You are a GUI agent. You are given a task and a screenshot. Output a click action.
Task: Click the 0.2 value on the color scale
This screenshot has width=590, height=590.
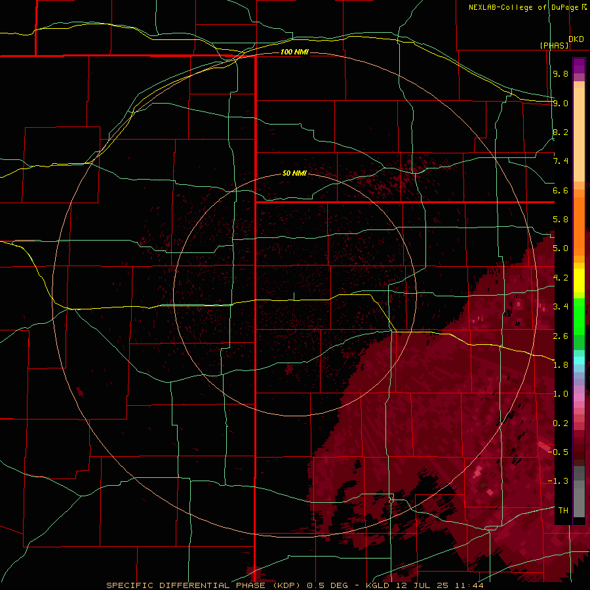click(x=560, y=423)
